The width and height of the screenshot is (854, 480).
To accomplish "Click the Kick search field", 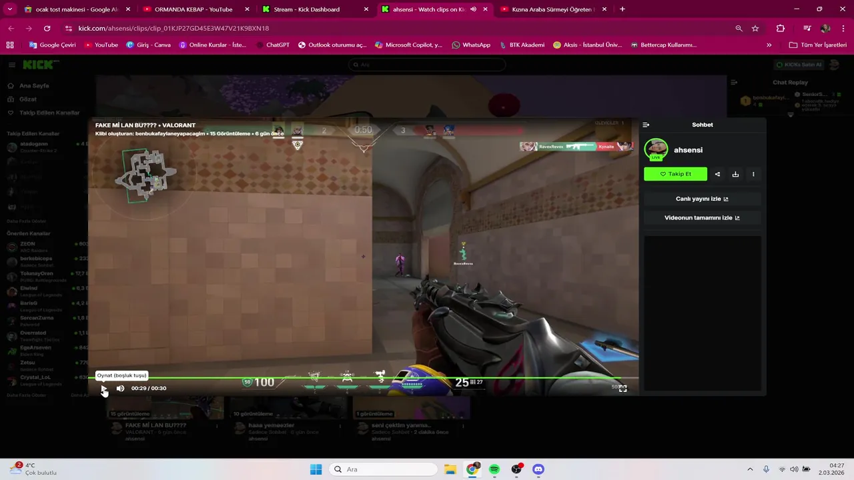I will click(427, 65).
